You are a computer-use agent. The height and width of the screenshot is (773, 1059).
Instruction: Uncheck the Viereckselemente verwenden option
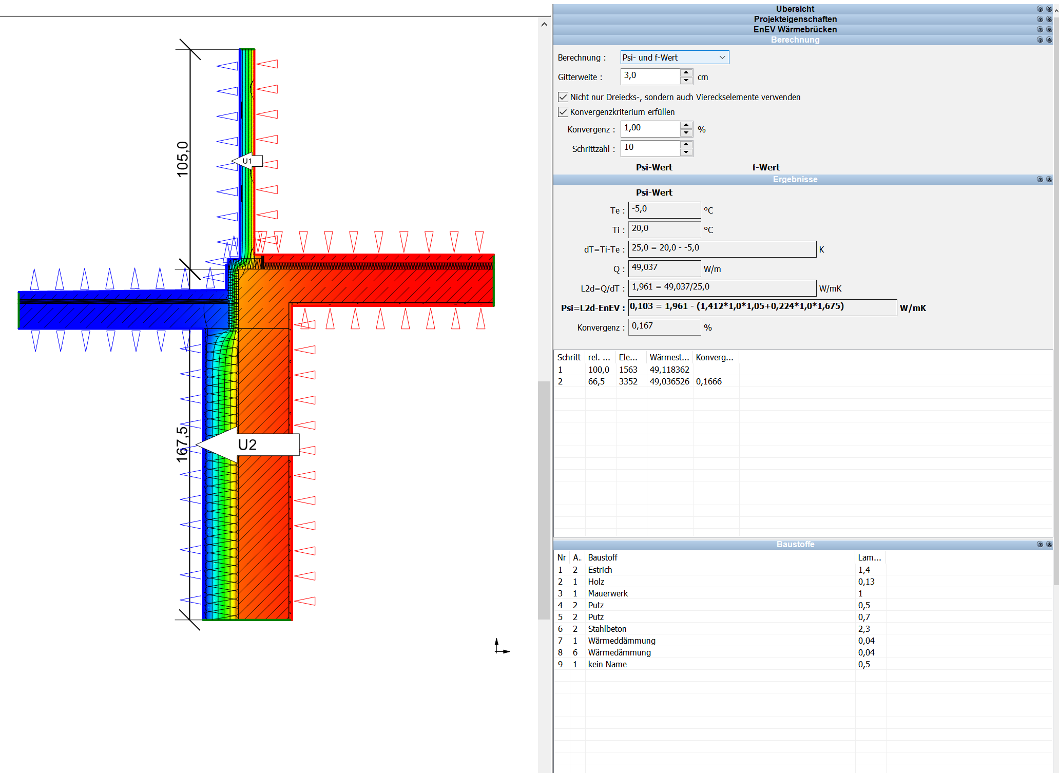point(563,96)
